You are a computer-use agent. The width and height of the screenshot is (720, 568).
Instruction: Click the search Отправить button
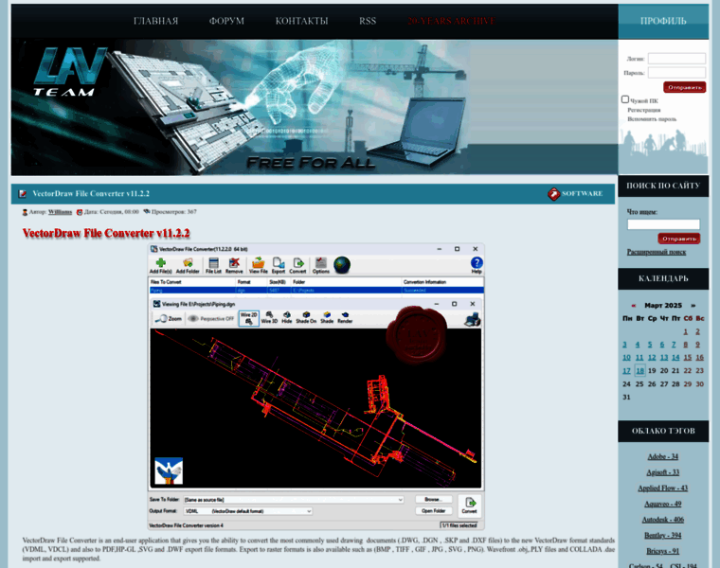click(678, 239)
